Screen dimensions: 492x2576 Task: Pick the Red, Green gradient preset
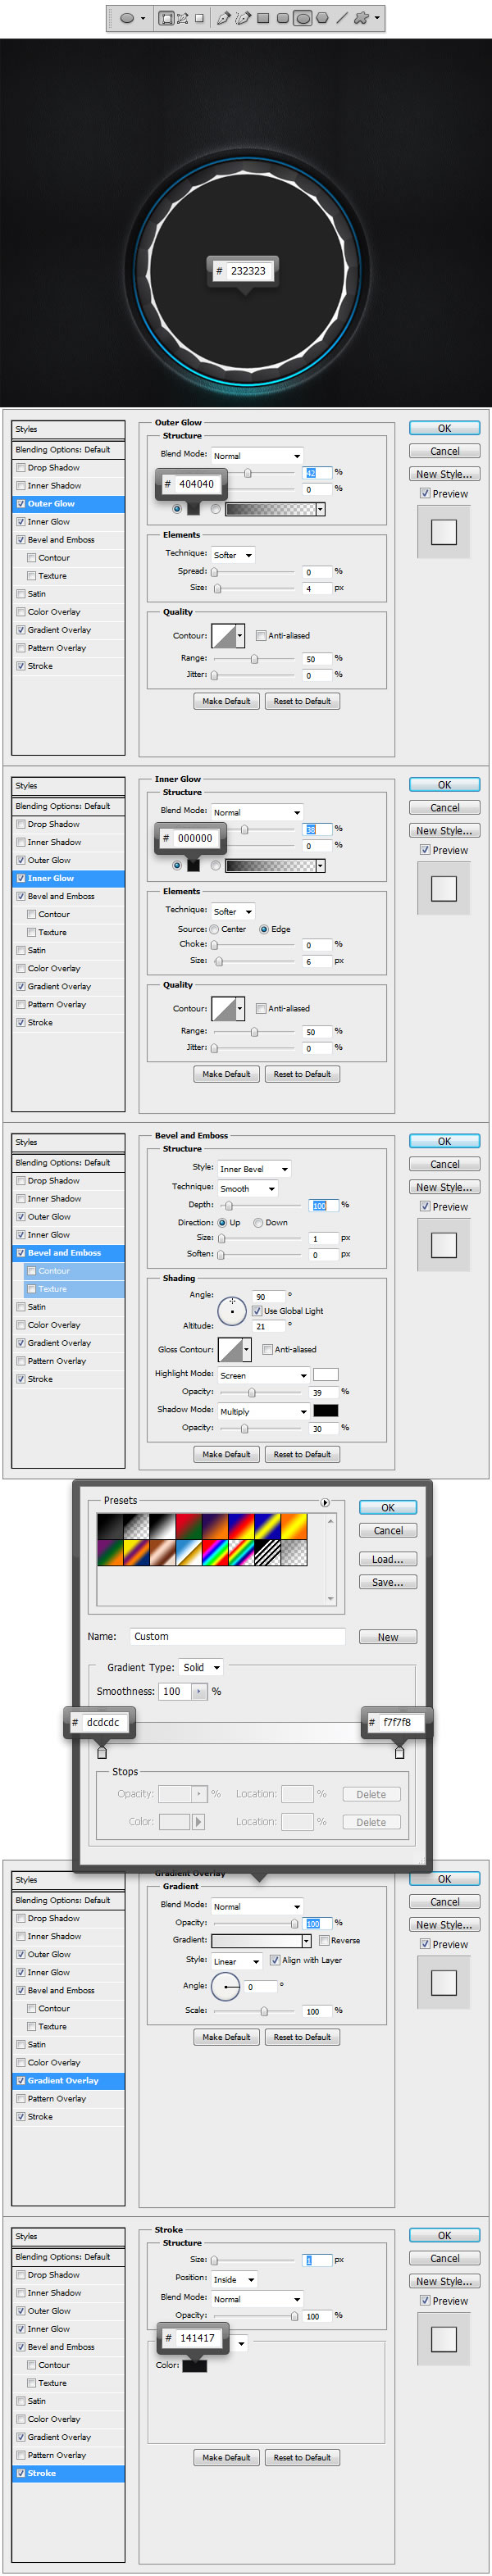pyautogui.click(x=188, y=1525)
